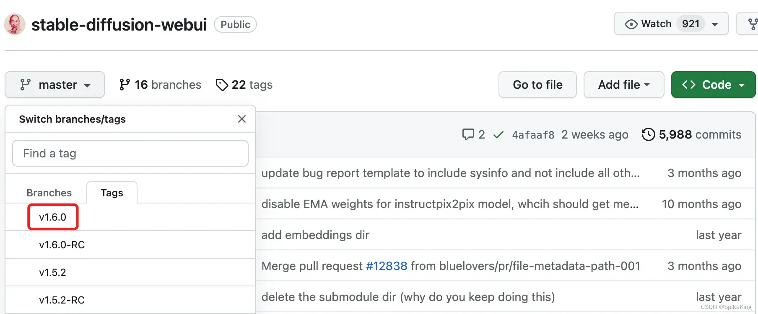Click the Go to file button
The width and height of the screenshot is (758, 314).
pyautogui.click(x=537, y=85)
